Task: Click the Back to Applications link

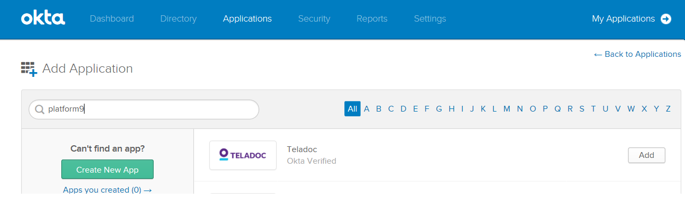Action: click(637, 54)
